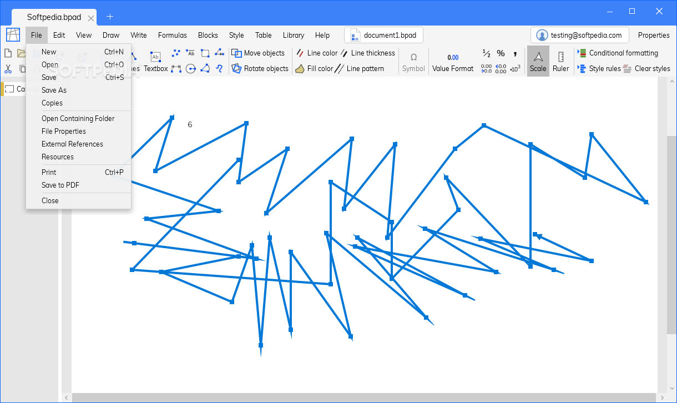Activate Move objects tool
This screenshot has height=403, width=677.
coord(258,53)
